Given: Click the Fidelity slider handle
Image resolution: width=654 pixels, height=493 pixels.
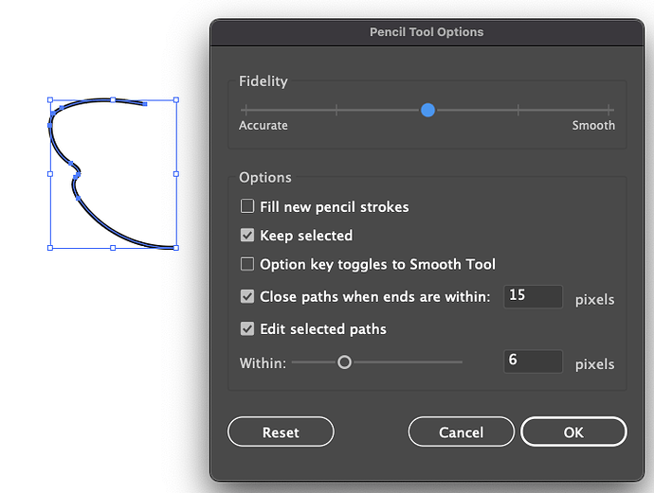Looking at the screenshot, I should (427, 111).
